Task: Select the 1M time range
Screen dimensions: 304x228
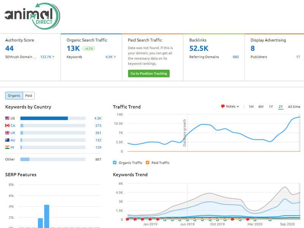Action: point(250,107)
